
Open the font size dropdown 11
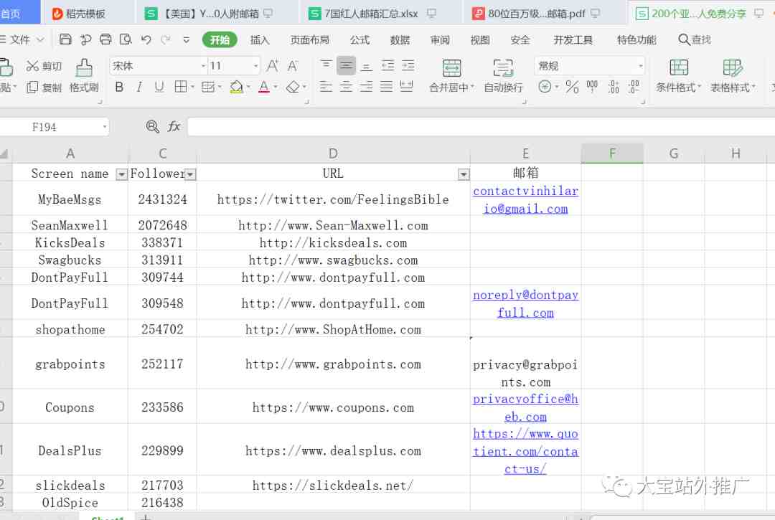[255, 66]
